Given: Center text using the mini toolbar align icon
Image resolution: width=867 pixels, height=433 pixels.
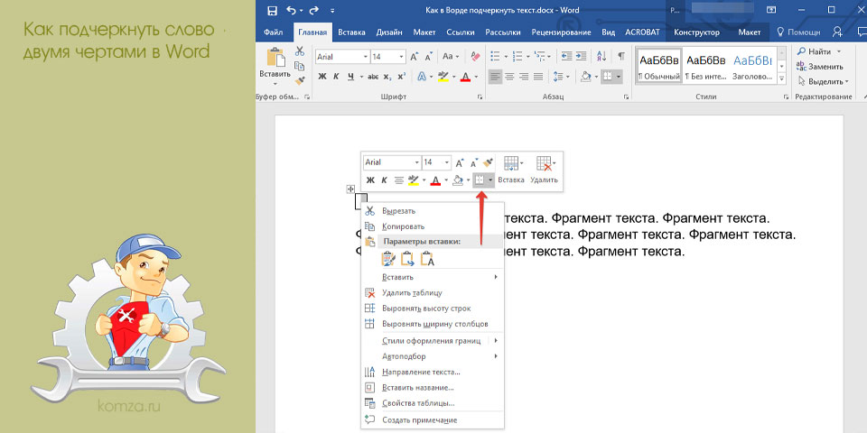Looking at the screenshot, I should point(398,180).
